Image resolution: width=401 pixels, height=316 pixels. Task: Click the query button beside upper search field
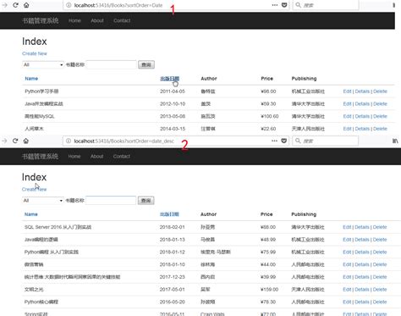click(x=146, y=64)
